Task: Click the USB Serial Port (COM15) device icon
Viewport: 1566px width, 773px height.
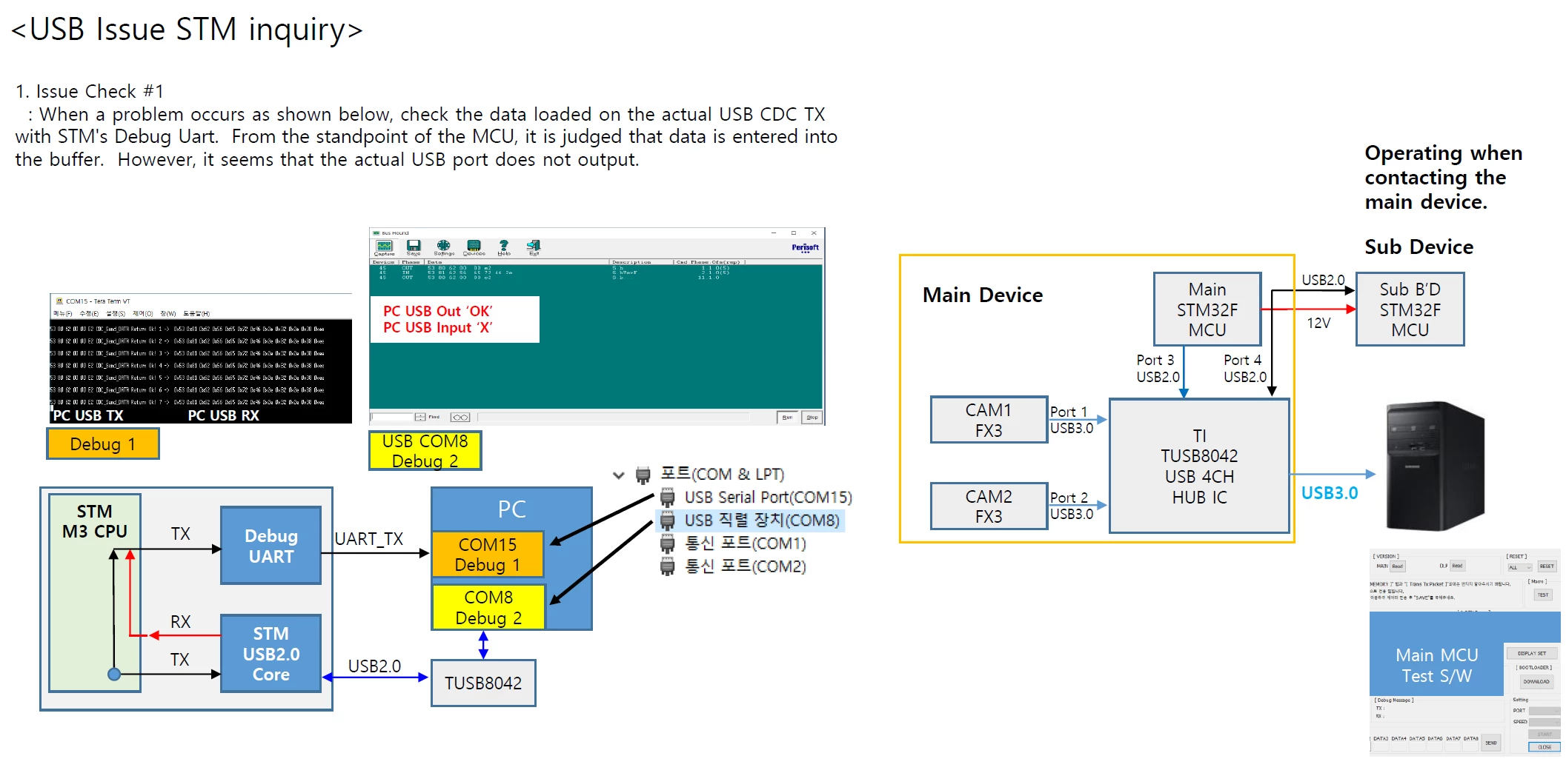Action: 668,497
